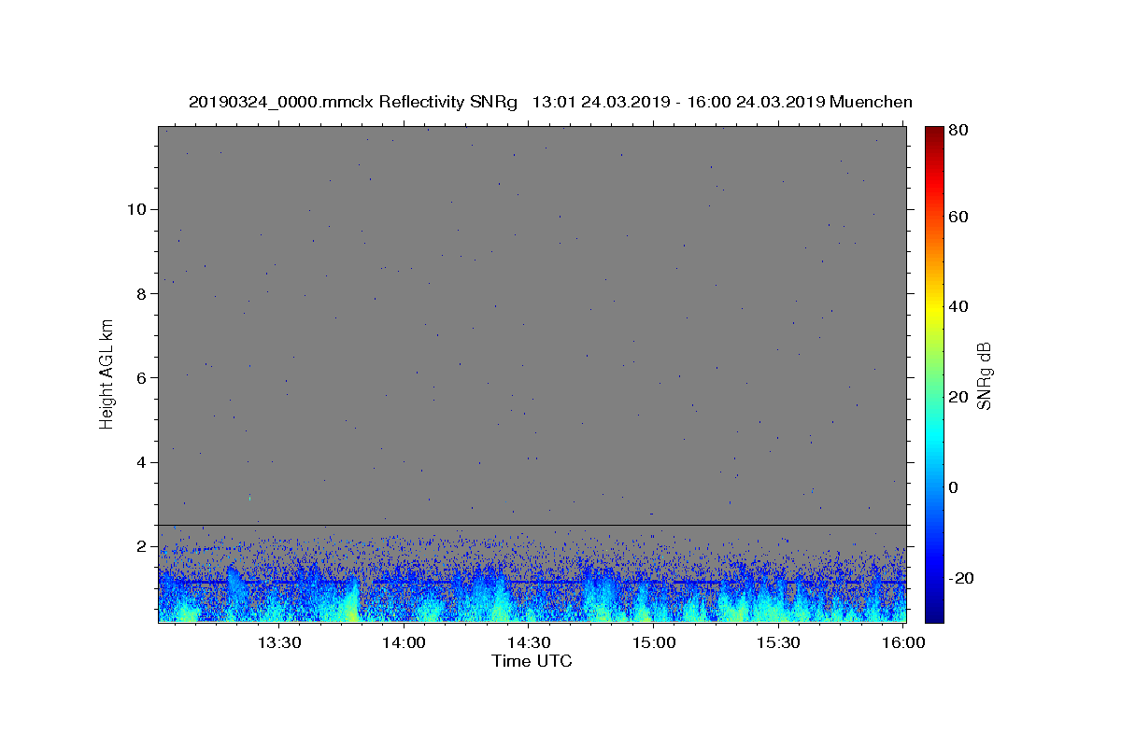Click the colorbar label 40

coord(960,306)
